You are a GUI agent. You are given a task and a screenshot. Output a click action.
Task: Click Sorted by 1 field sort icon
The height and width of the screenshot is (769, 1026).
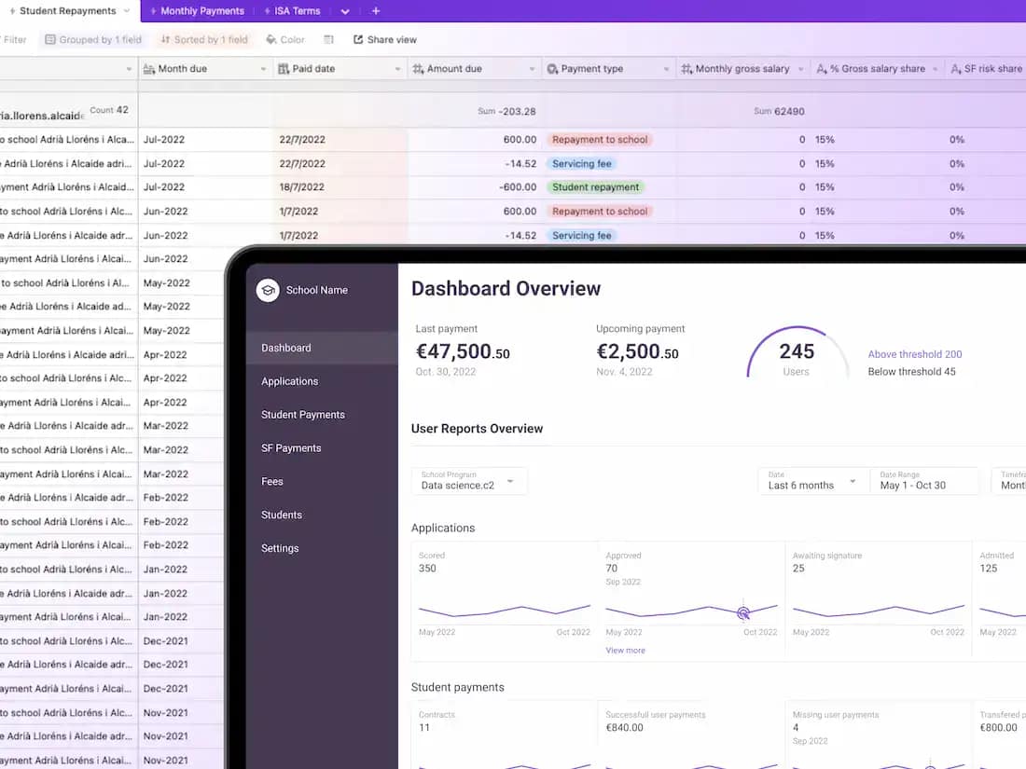(x=165, y=40)
